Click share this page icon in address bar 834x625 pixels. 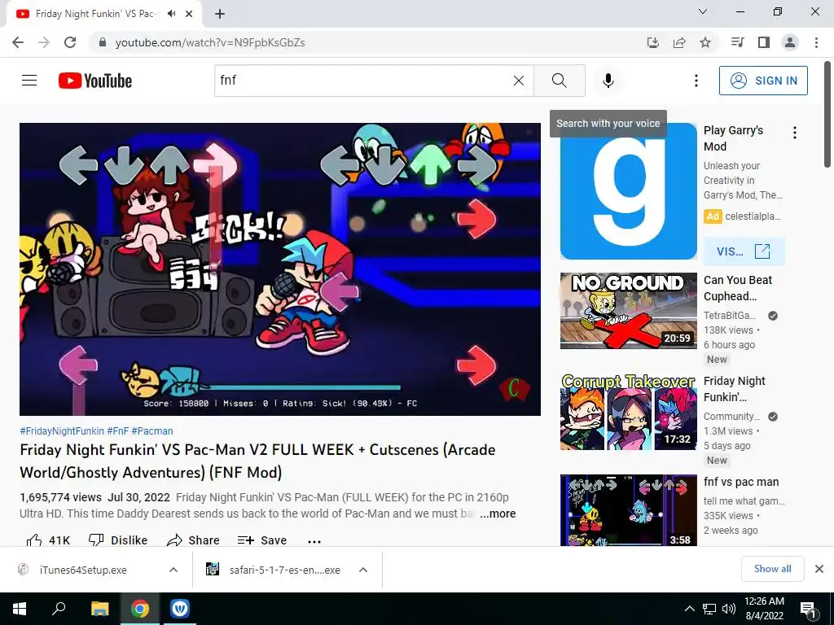(679, 42)
